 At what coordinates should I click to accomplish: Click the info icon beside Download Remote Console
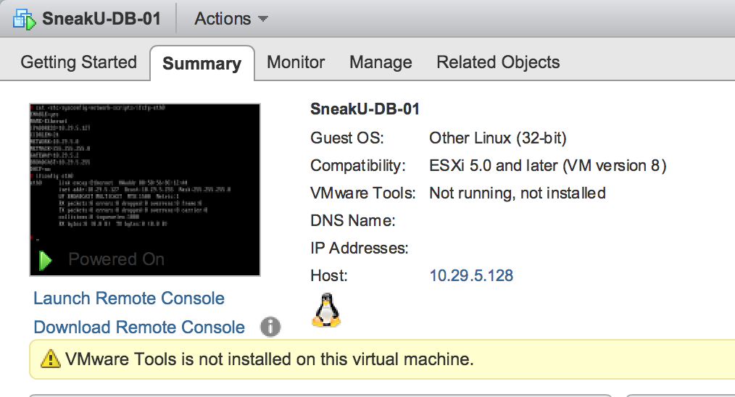270,327
